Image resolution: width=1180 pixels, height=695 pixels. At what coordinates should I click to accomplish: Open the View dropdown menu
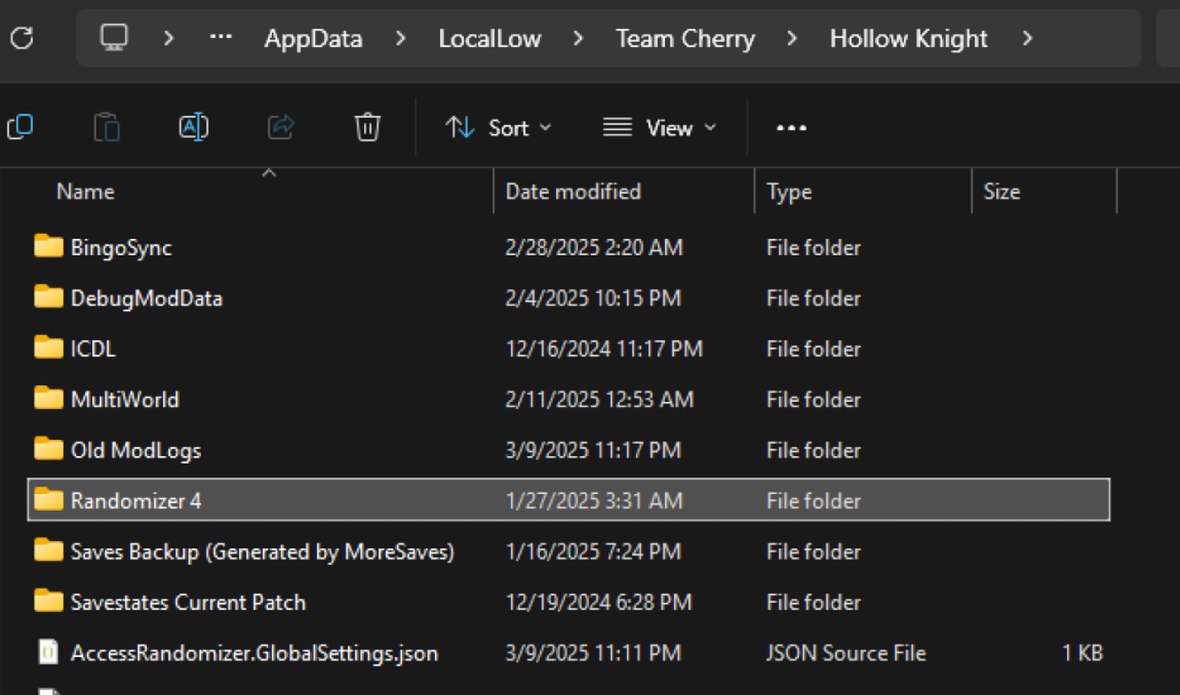pos(659,128)
